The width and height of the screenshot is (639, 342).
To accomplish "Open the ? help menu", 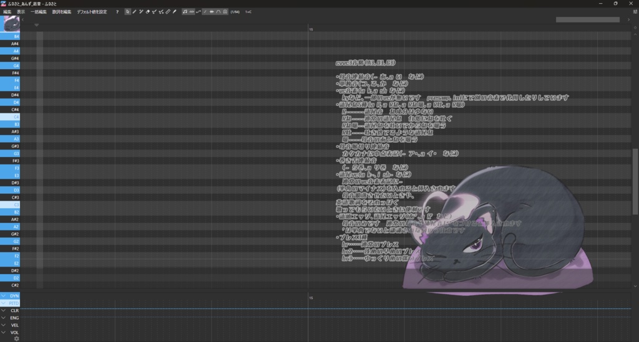I will pos(117,12).
